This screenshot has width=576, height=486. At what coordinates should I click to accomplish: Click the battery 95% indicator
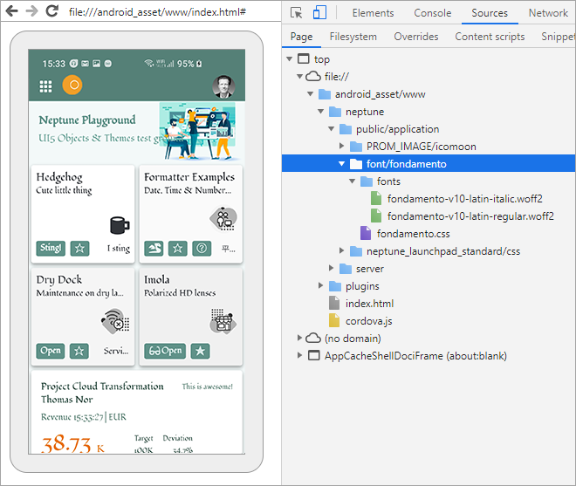(x=189, y=64)
